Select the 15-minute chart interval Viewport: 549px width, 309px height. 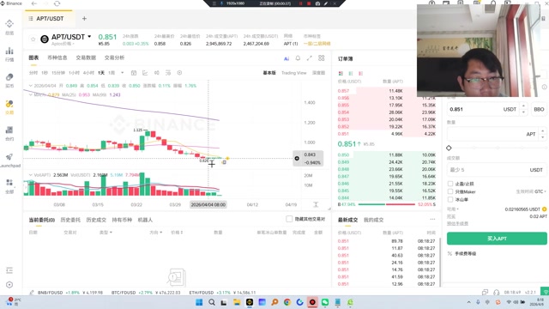click(58, 73)
